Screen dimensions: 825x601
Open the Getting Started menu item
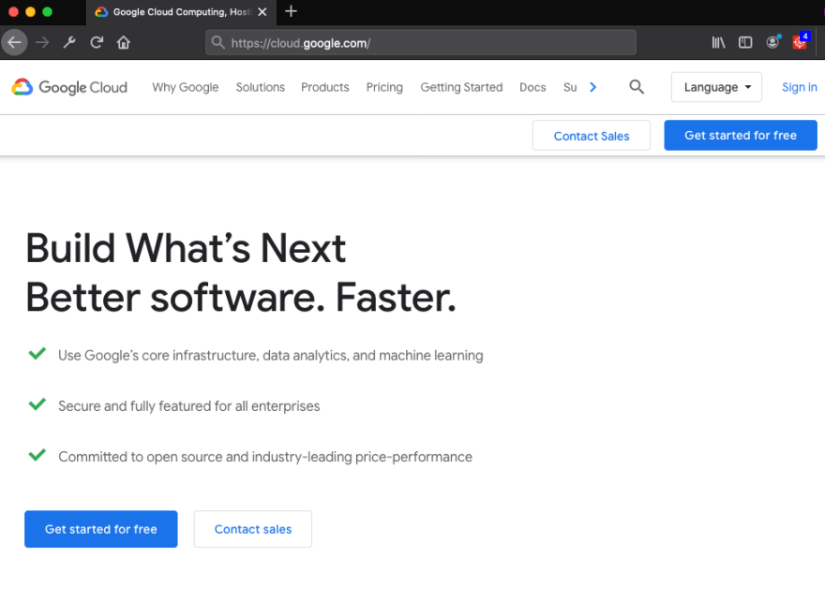461,87
